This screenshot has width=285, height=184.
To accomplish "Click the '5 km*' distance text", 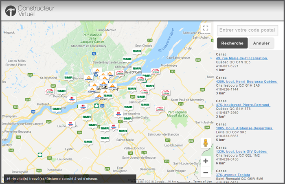I will click(x=221, y=140).
